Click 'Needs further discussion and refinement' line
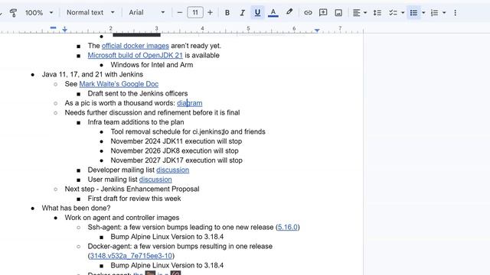The height and width of the screenshot is (275, 490). (152, 112)
